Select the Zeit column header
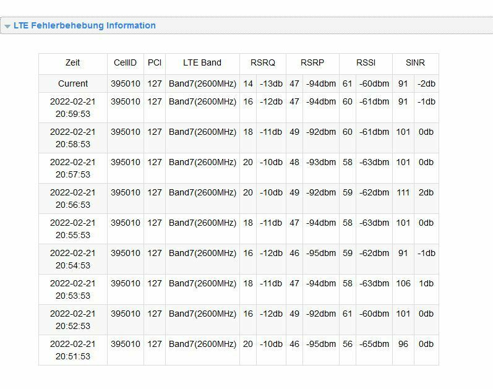 (x=72, y=62)
